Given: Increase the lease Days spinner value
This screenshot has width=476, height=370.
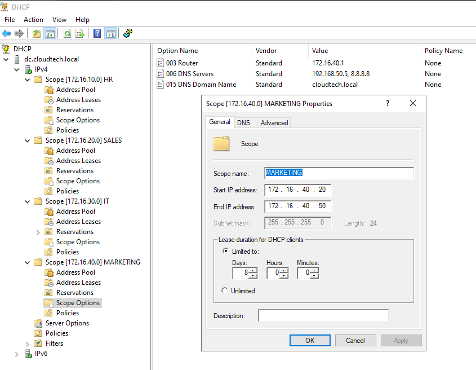Looking at the screenshot, I should (253, 270).
